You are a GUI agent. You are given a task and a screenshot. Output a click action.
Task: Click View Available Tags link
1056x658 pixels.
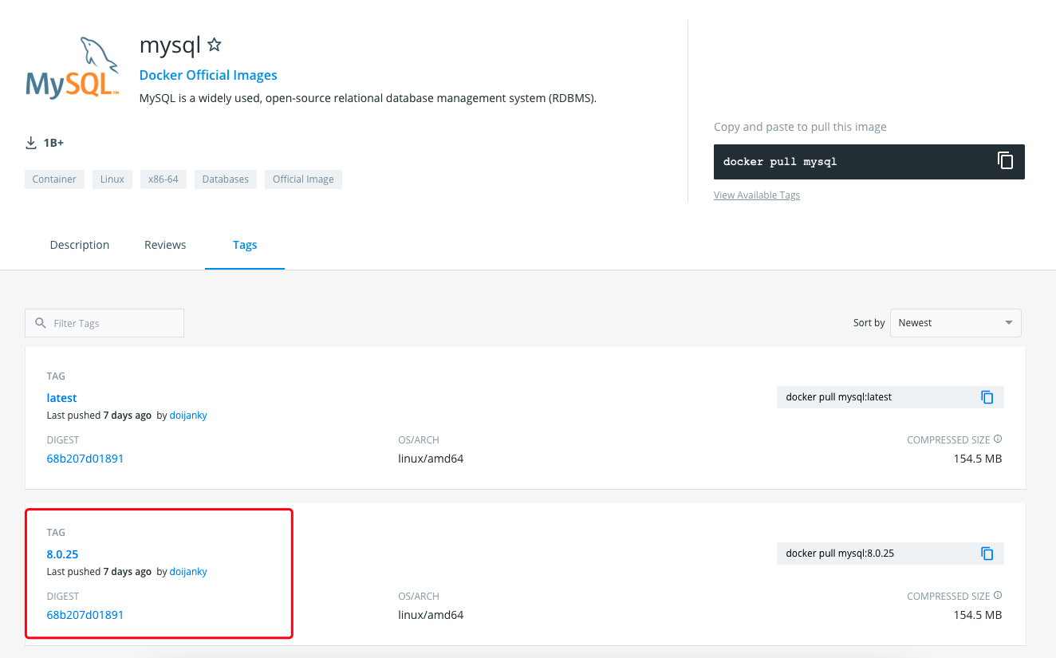(757, 195)
